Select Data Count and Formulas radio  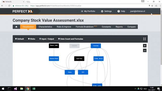click(x=59, y=39)
